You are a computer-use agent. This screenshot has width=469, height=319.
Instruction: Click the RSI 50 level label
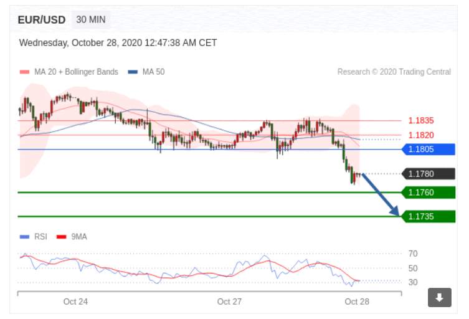413,269
